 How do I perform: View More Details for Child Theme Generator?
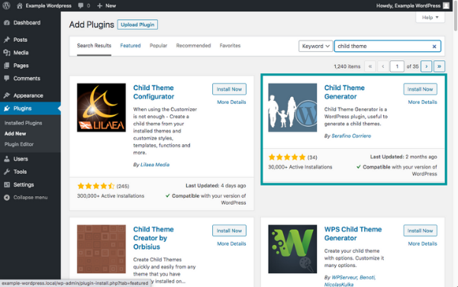[422, 102]
